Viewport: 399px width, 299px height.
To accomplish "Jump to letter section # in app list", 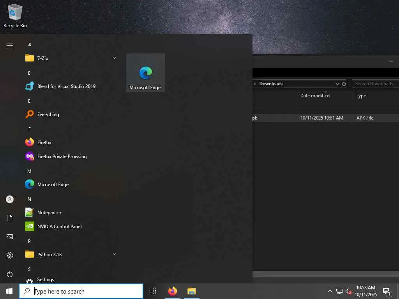I will click(30, 45).
